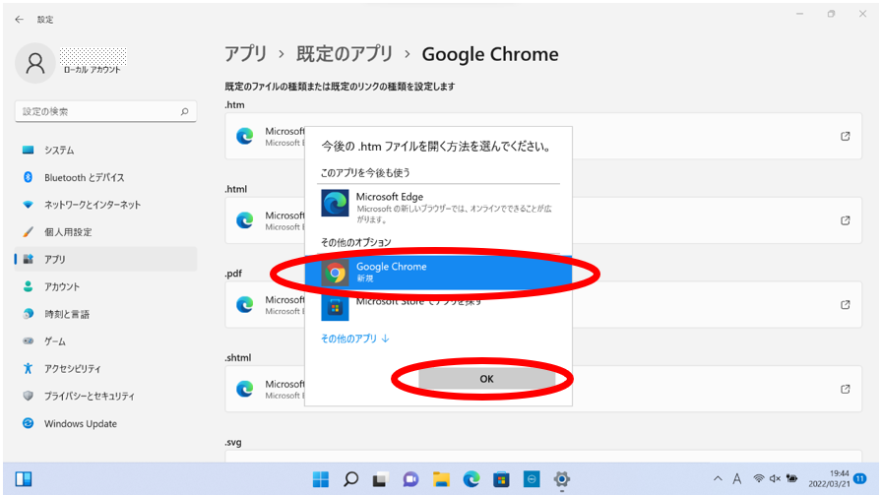Open the Windows Start menu
Screen dimensions: 881x495
pos(321,479)
